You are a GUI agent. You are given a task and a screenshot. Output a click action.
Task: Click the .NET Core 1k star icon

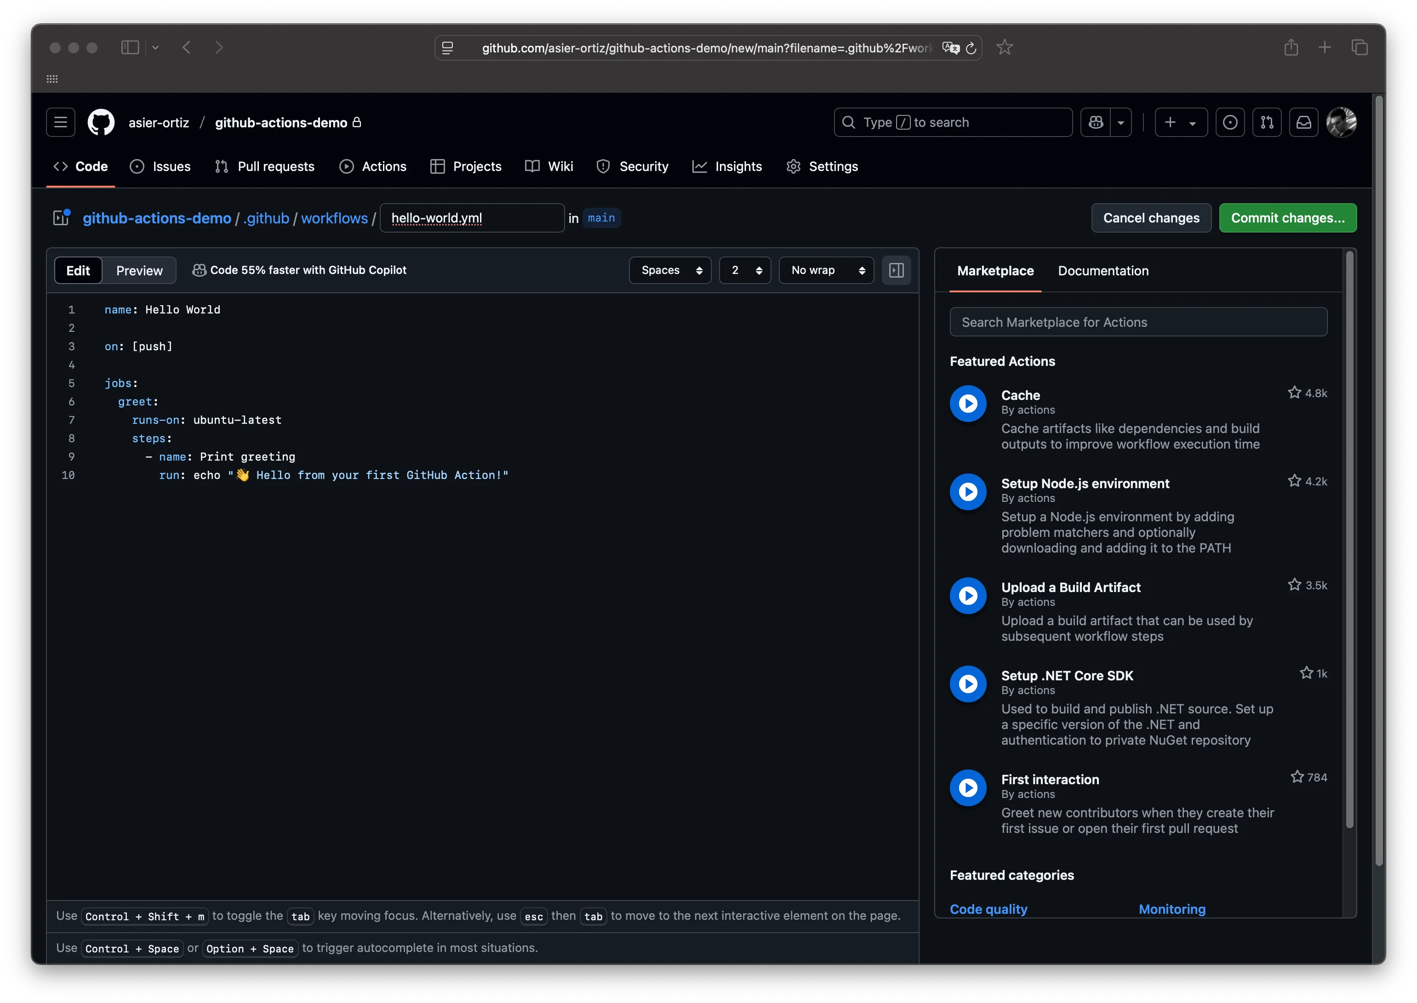click(x=1306, y=672)
